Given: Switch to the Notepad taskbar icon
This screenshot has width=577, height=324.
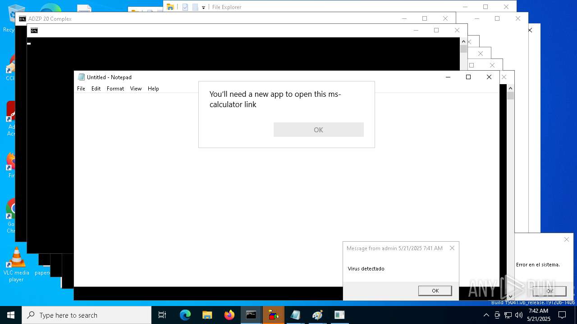Looking at the screenshot, I should [296, 315].
